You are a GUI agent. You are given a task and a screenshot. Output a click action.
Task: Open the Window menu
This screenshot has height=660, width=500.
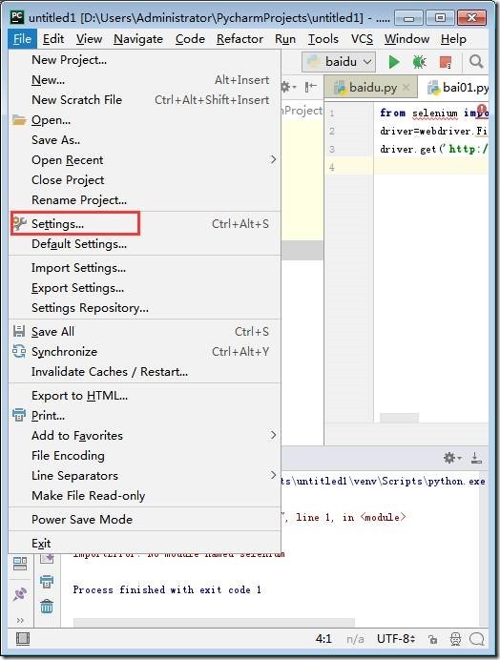pos(406,39)
